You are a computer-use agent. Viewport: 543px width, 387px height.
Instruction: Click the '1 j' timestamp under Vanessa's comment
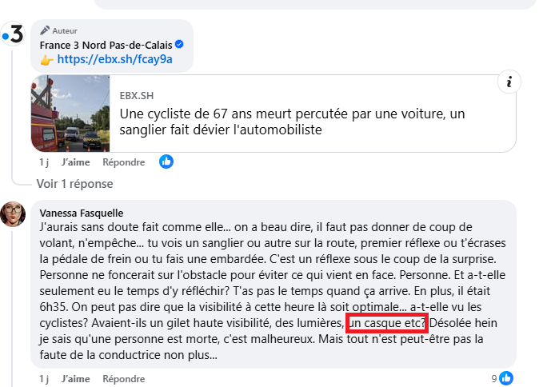click(44, 378)
